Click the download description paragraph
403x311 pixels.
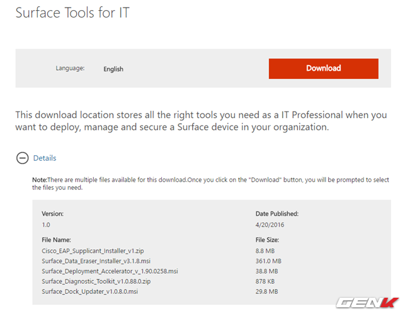(201, 121)
